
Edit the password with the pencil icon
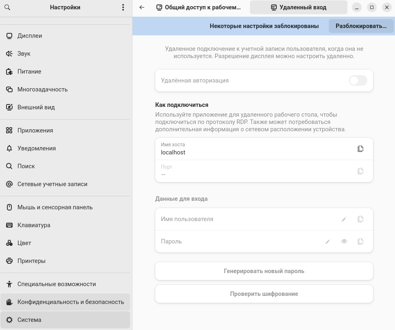pos(328,242)
